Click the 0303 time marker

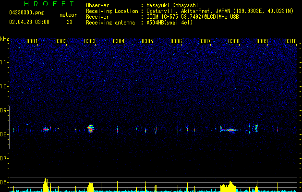point(90,41)
